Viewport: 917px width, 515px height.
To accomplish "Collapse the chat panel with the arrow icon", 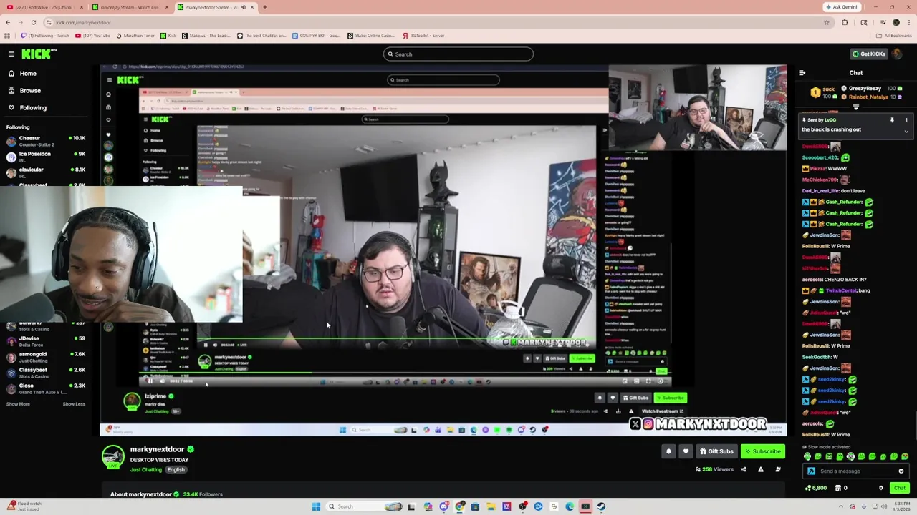I will (802, 73).
